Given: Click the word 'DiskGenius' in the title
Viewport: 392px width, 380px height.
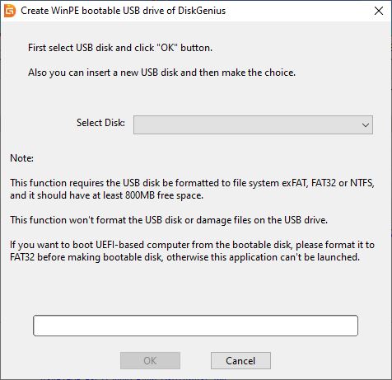Looking at the screenshot, I should (202, 11).
